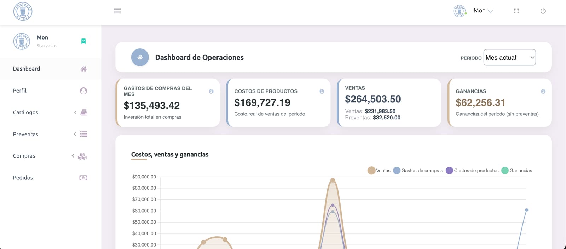Screen dimensions: 566x249
Task: Click the user circle icon beside Perfil
Action: pyautogui.click(x=83, y=91)
